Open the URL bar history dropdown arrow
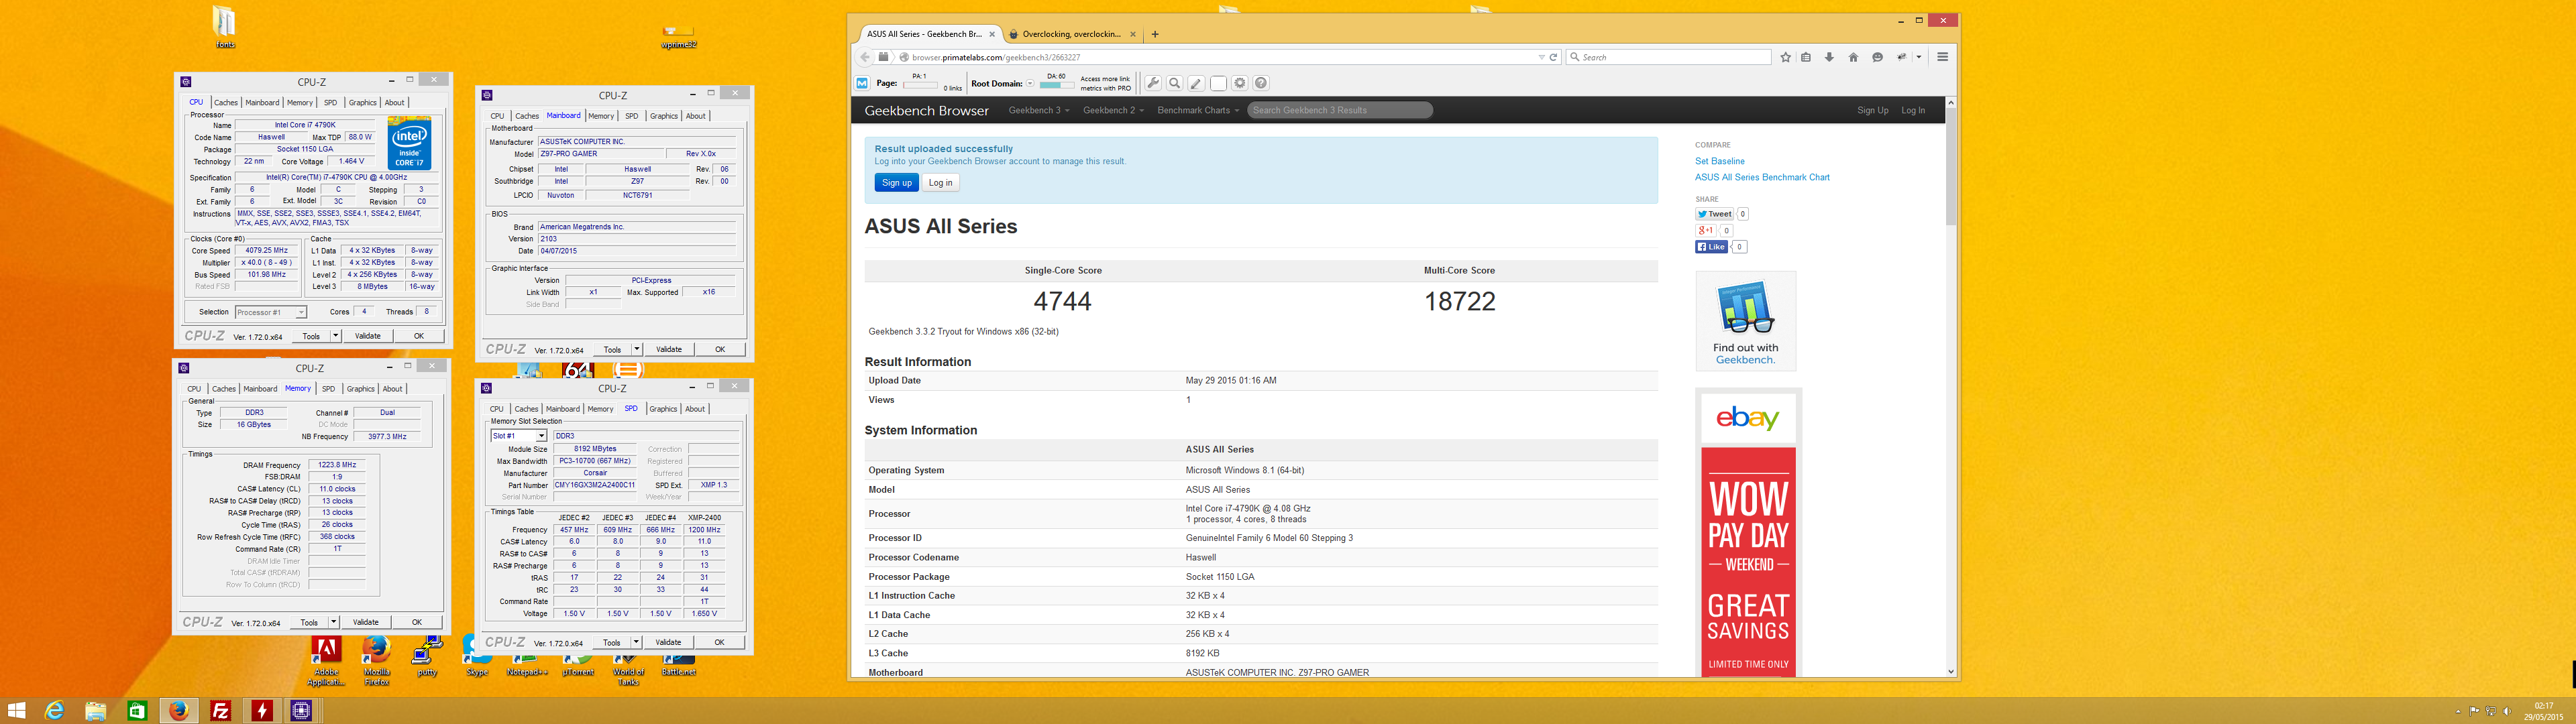Image resolution: width=2576 pixels, height=724 pixels. [1541, 57]
